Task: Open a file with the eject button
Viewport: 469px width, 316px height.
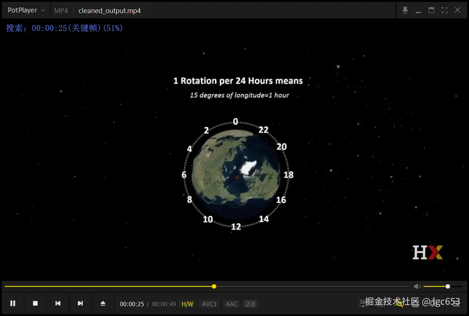Action: tap(103, 303)
